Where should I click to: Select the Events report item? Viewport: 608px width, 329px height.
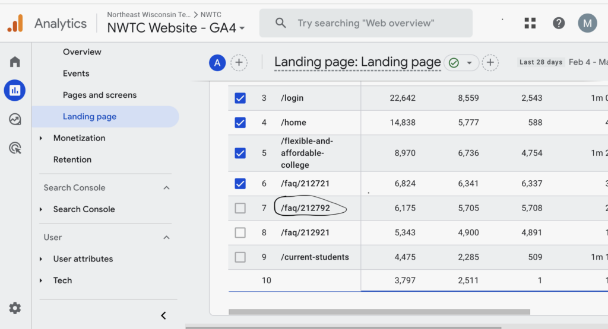click(76, 74)
